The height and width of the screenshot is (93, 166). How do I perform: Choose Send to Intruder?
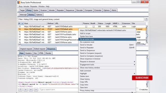coord(107,45)
